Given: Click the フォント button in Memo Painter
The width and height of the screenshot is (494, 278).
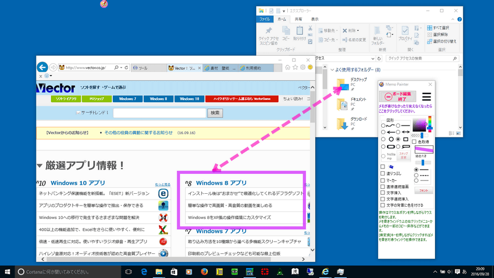Looking at the screenshot, I should coord(424,191).
